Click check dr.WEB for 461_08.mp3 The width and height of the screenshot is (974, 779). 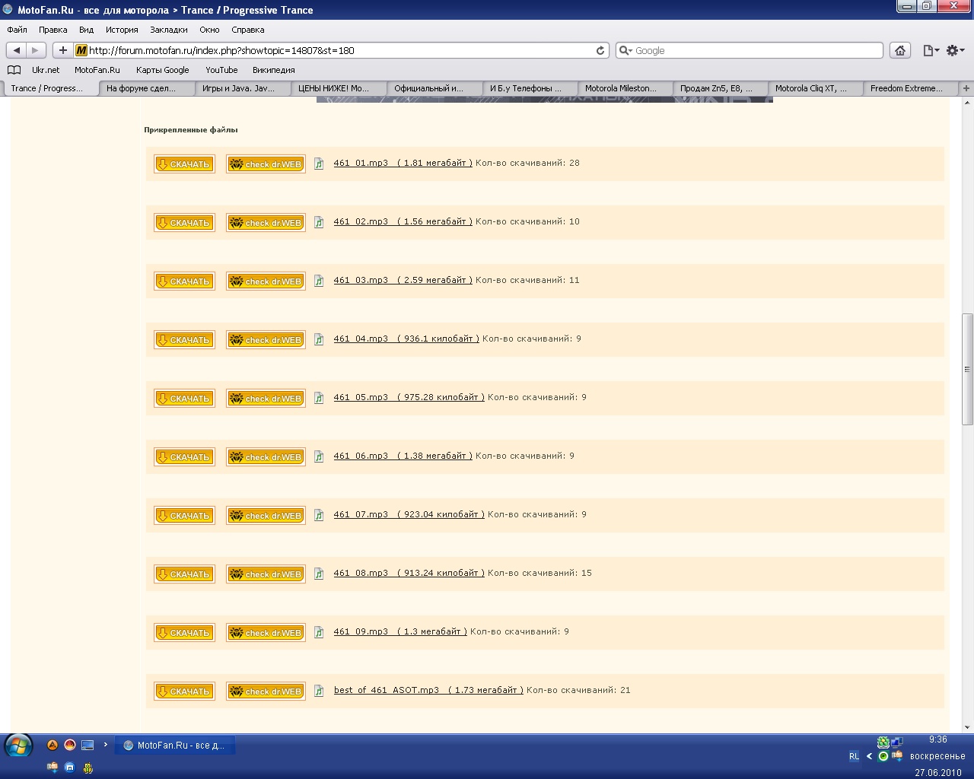pos(266,574)
